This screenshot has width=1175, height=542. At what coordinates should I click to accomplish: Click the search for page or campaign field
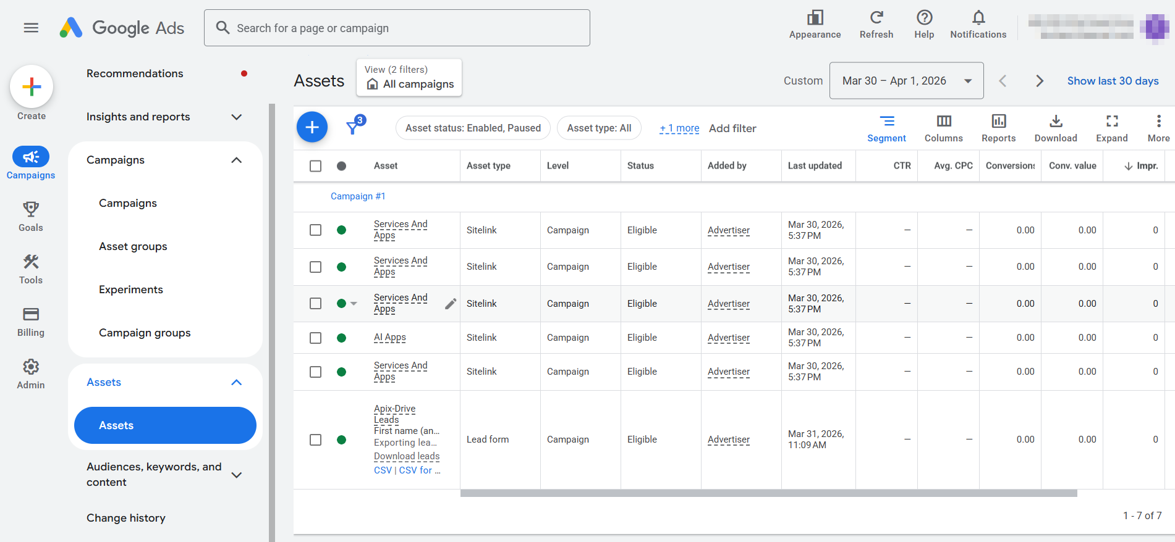(x=397, y=28)
